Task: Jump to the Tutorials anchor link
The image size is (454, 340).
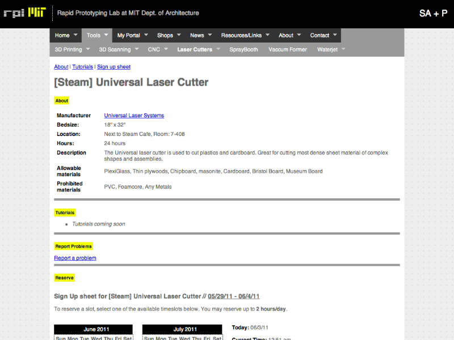Action: 83,67
